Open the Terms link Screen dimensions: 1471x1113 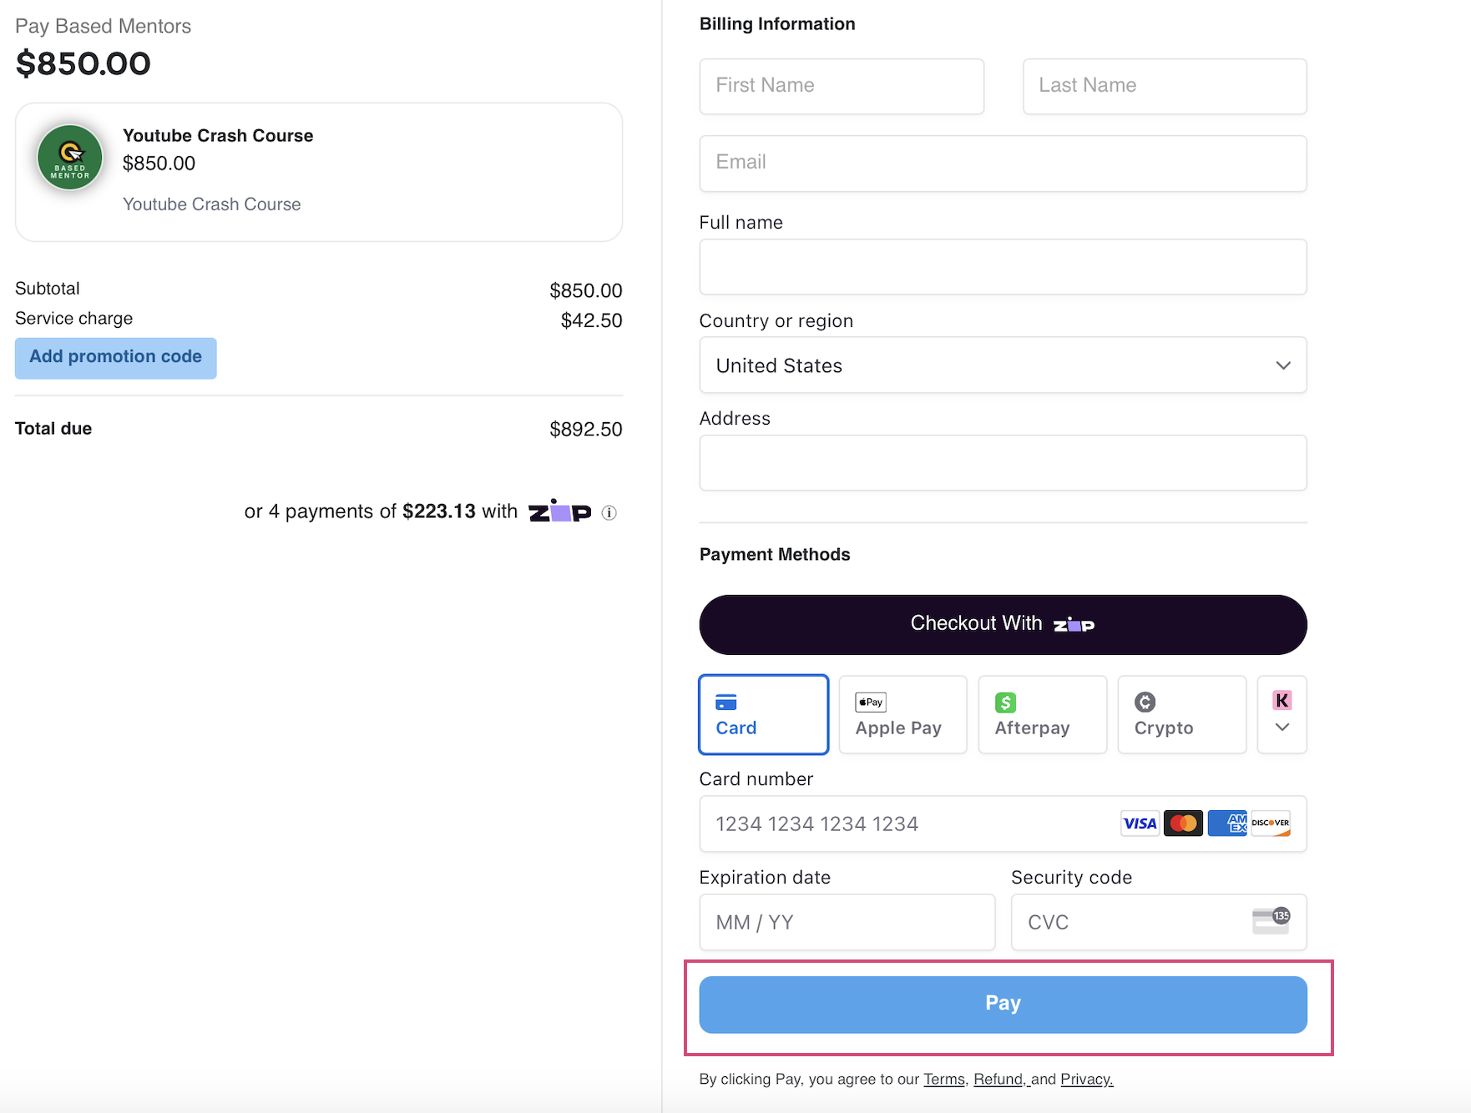tap(943, 1080)
